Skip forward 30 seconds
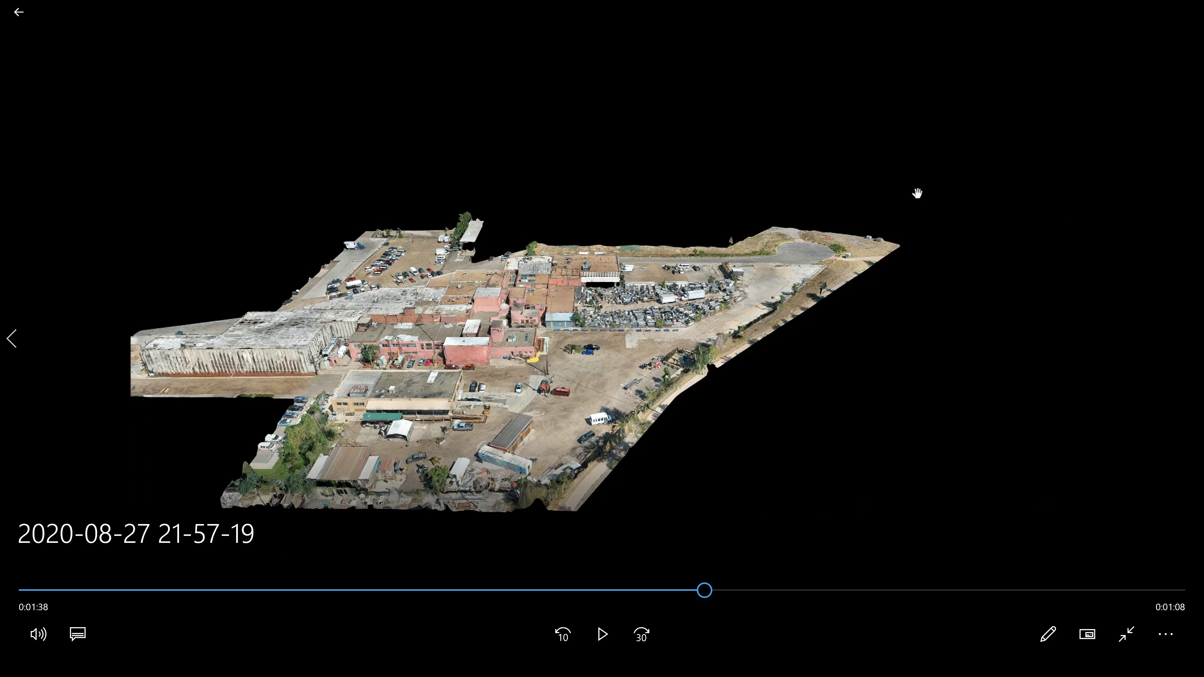 pyautogui.click(x=641, y=634)
